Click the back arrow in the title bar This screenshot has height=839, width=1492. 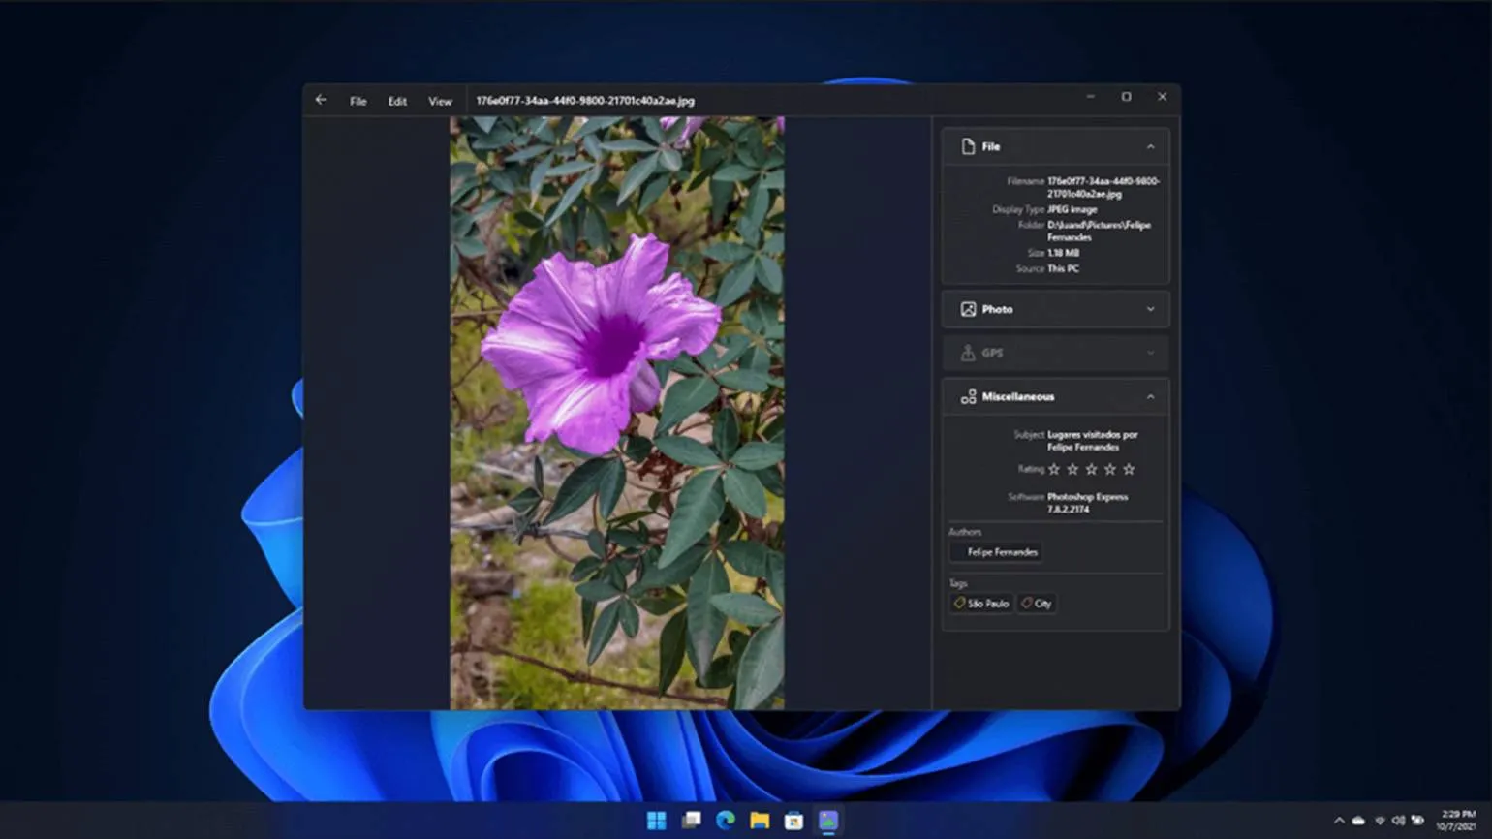(321, 100)
